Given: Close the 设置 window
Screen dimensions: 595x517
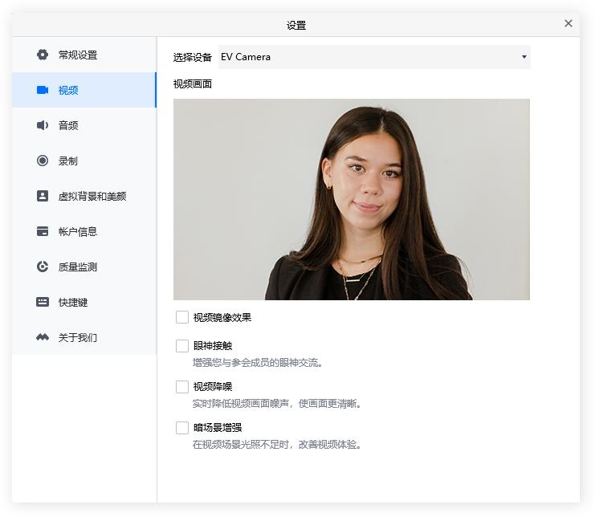Looking at the screenshot, I should (x=568, y=23).
